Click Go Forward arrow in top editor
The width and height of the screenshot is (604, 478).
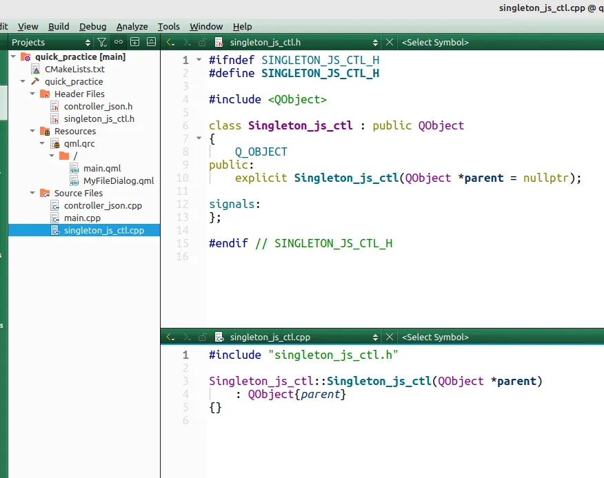coord(187,42)
